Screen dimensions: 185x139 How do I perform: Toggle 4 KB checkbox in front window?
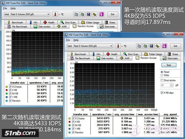[73, 122]
